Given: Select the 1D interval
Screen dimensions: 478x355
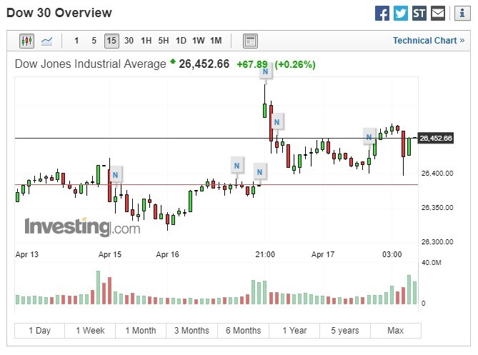Looking at the screenshot, I should [181, 41].
